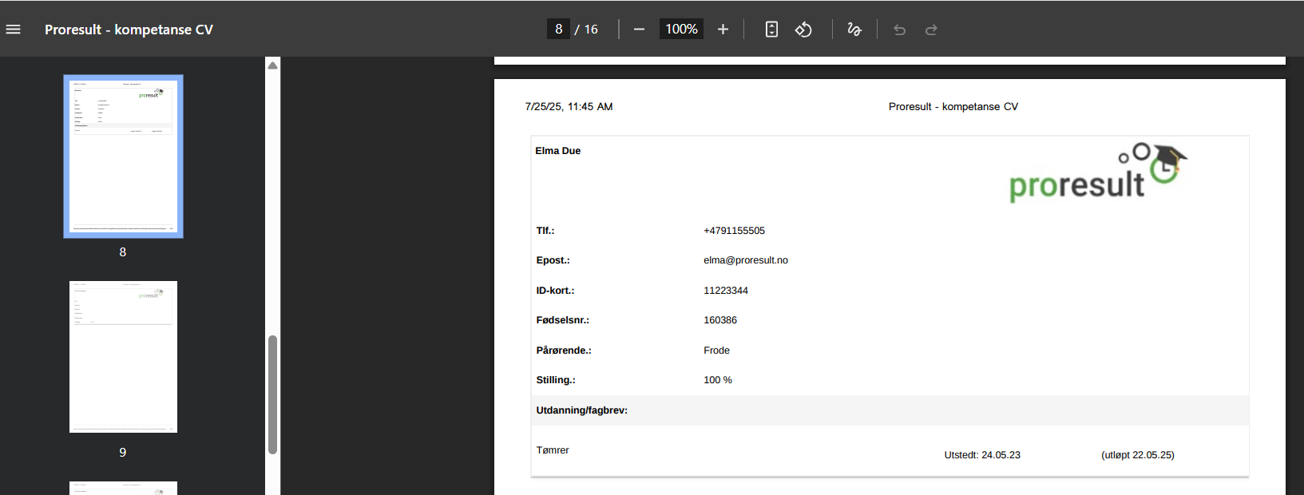Click the page header Proresult - kompetanse CV

click(x=953, y=106)
